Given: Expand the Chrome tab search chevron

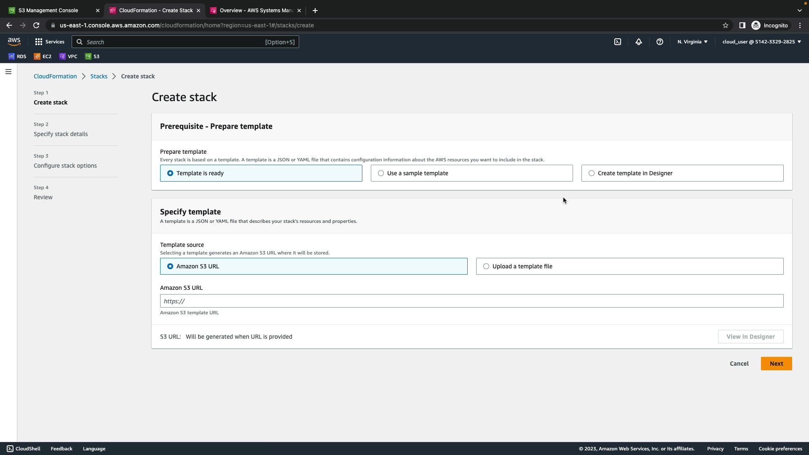Looking at the screenshot, I should point(799,11).
